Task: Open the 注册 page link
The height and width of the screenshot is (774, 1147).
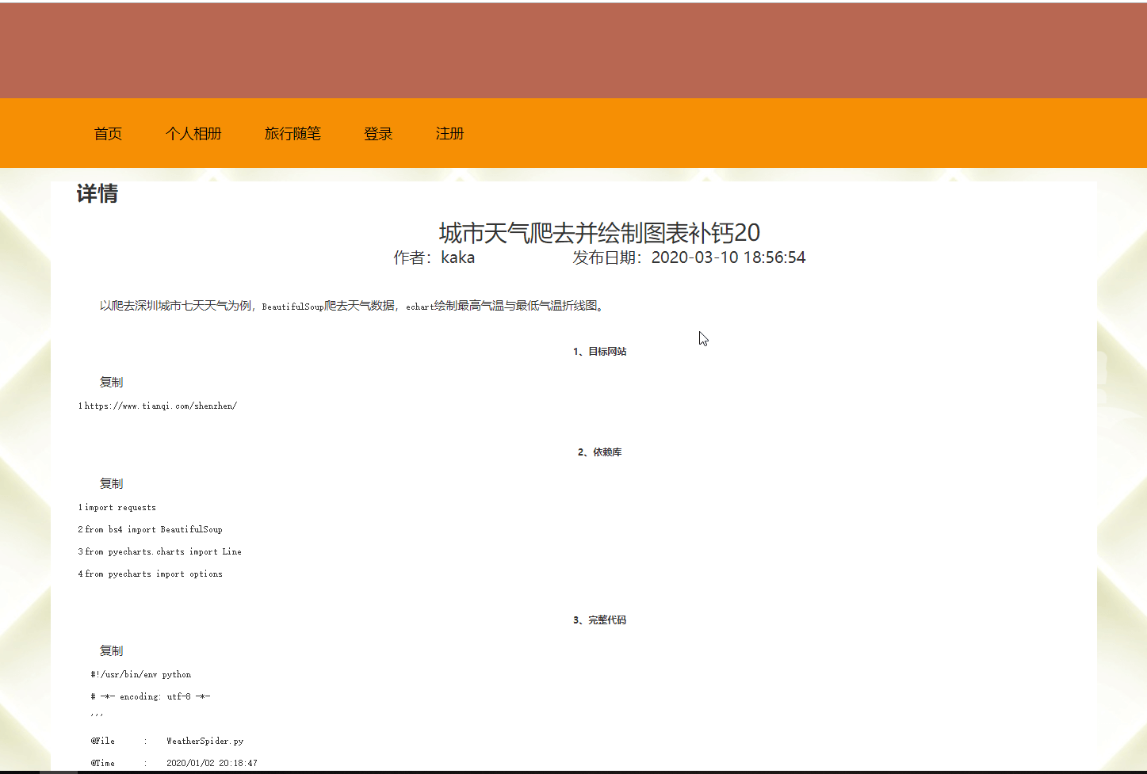Action: click(x=449, y=134)
